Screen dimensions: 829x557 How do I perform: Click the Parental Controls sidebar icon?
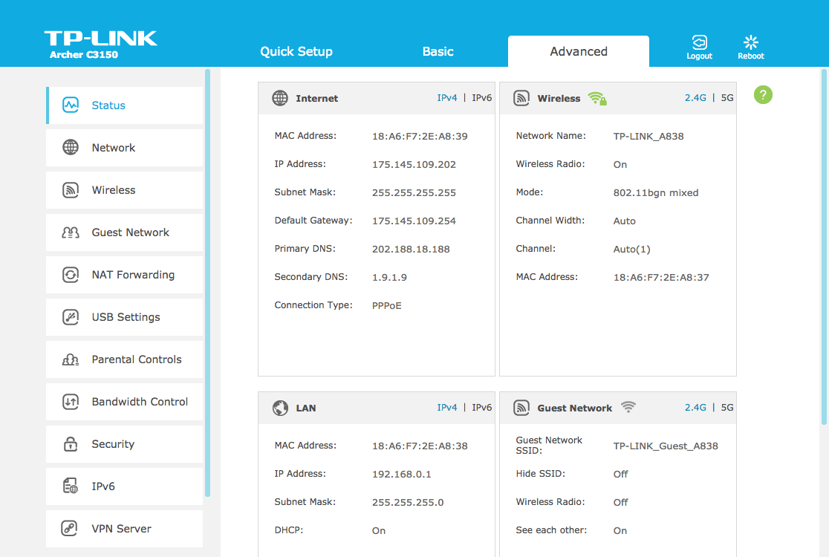click(71, 359)
